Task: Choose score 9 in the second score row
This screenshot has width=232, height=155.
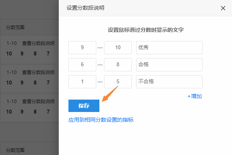Action: pos(22,83)
